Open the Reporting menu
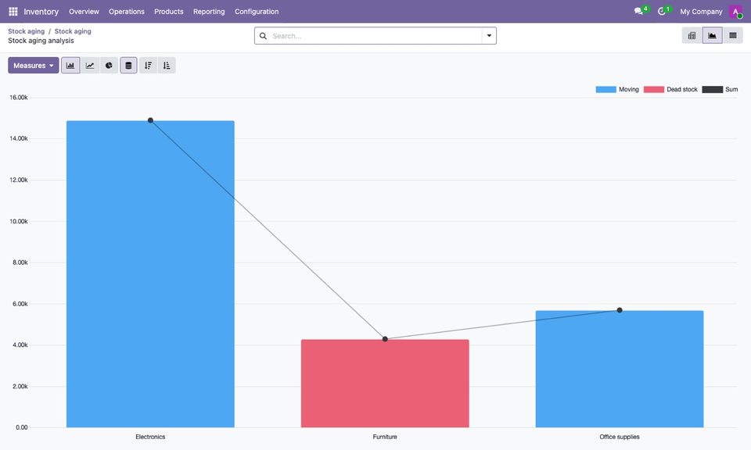The image size is (751, 450). pyautogui.click(x=209, y=12)
